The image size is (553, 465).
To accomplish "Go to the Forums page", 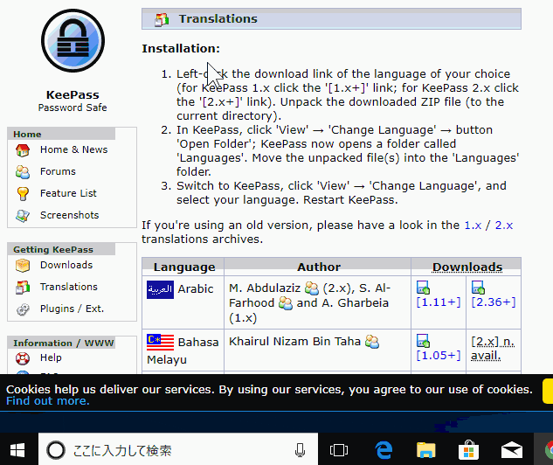I will [58, 171].
